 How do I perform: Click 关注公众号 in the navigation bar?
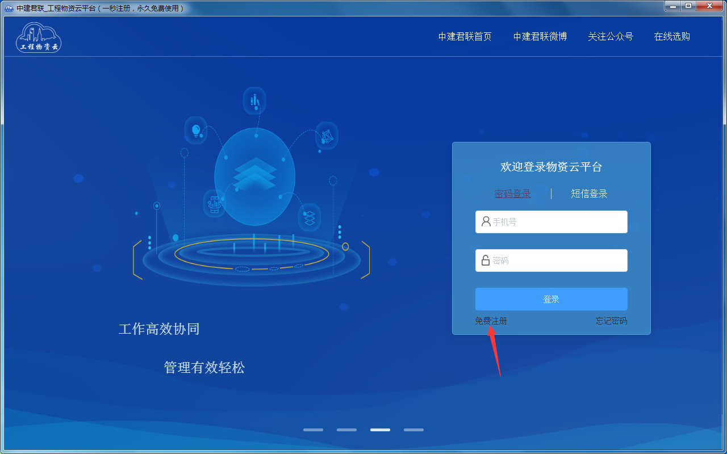coord(611,36)
